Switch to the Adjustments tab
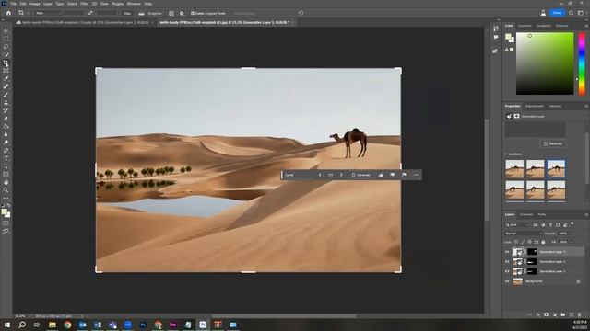Screen dimensions: 590x331 point(535,107)
